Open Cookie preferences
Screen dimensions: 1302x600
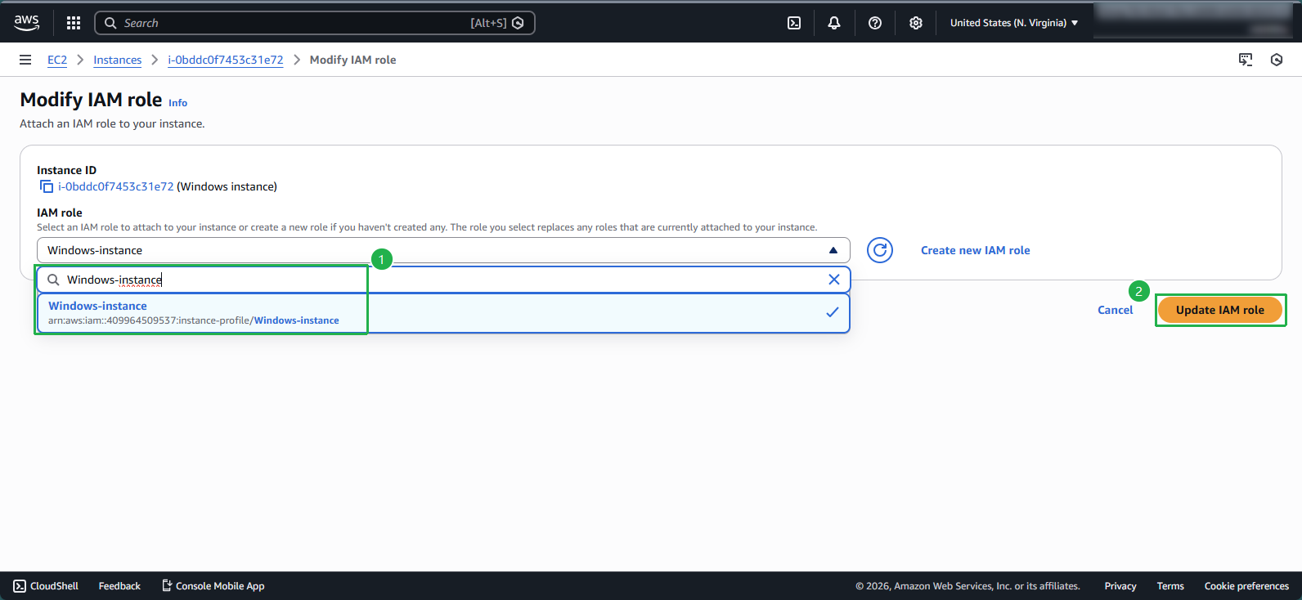[1246, 586]
